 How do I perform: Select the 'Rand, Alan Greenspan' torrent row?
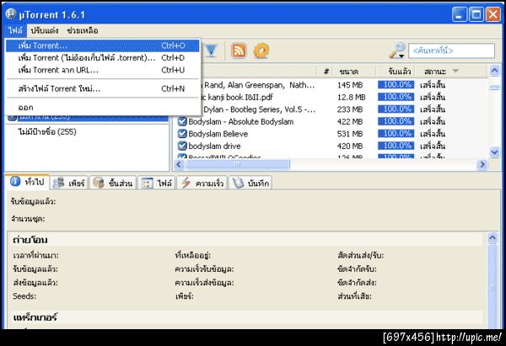click(259, 85)
